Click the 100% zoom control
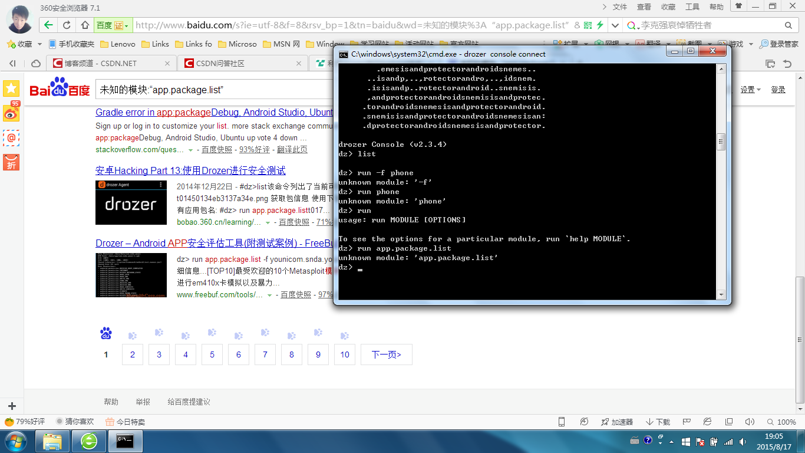This screenshot has width=805, height=453. (x=781, y=422)
